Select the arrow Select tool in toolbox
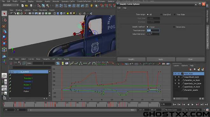210x117 pixels. (4, 14)
